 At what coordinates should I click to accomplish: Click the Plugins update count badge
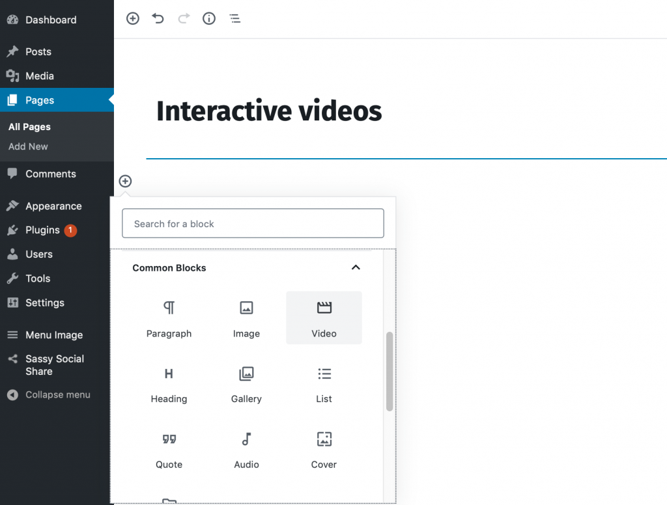click(70, 230)
